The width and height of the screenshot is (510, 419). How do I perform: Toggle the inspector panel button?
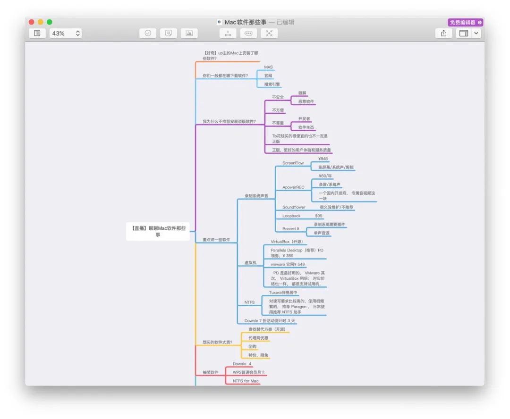(464, 33)
